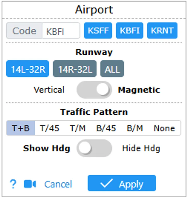Select the 14R-32L runway button

coord(75,69)
